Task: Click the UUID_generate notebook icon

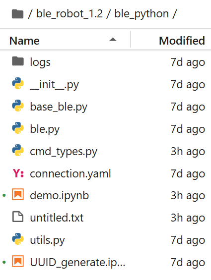Action: point(18,261)
